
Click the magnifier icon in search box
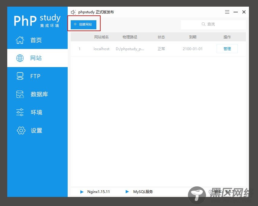click(x=203, y=24)
